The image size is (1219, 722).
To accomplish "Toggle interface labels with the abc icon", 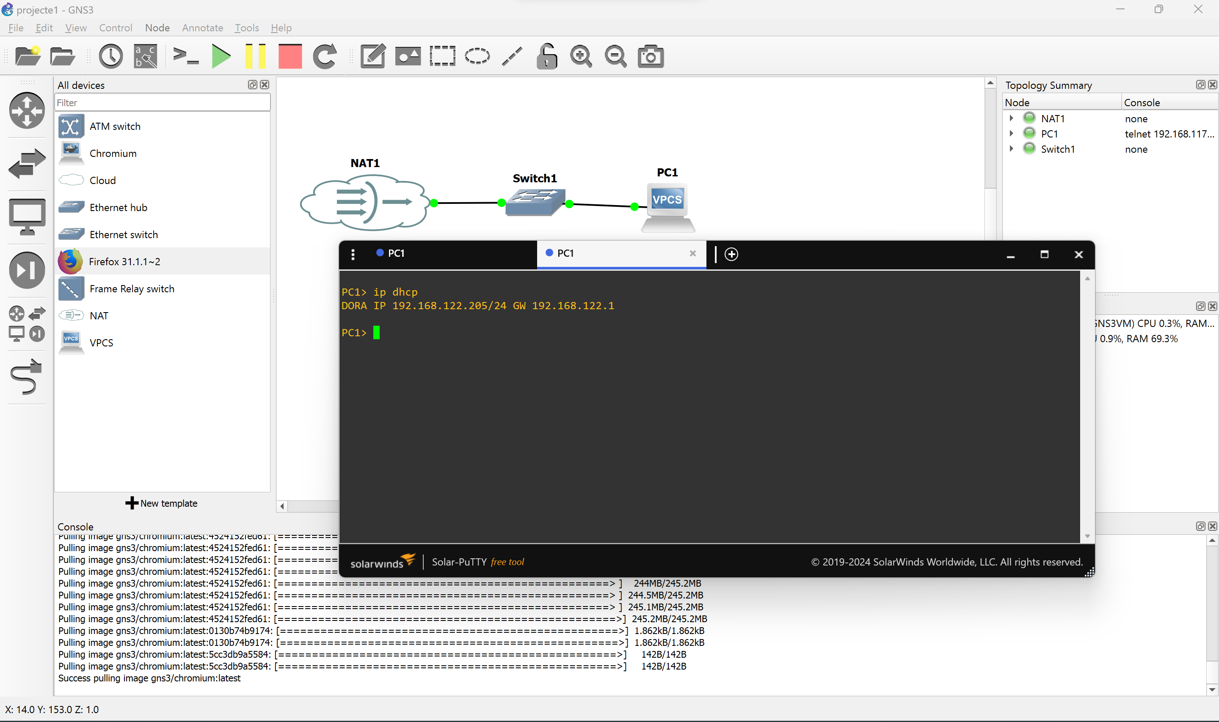I will click(x=145, y=56).
